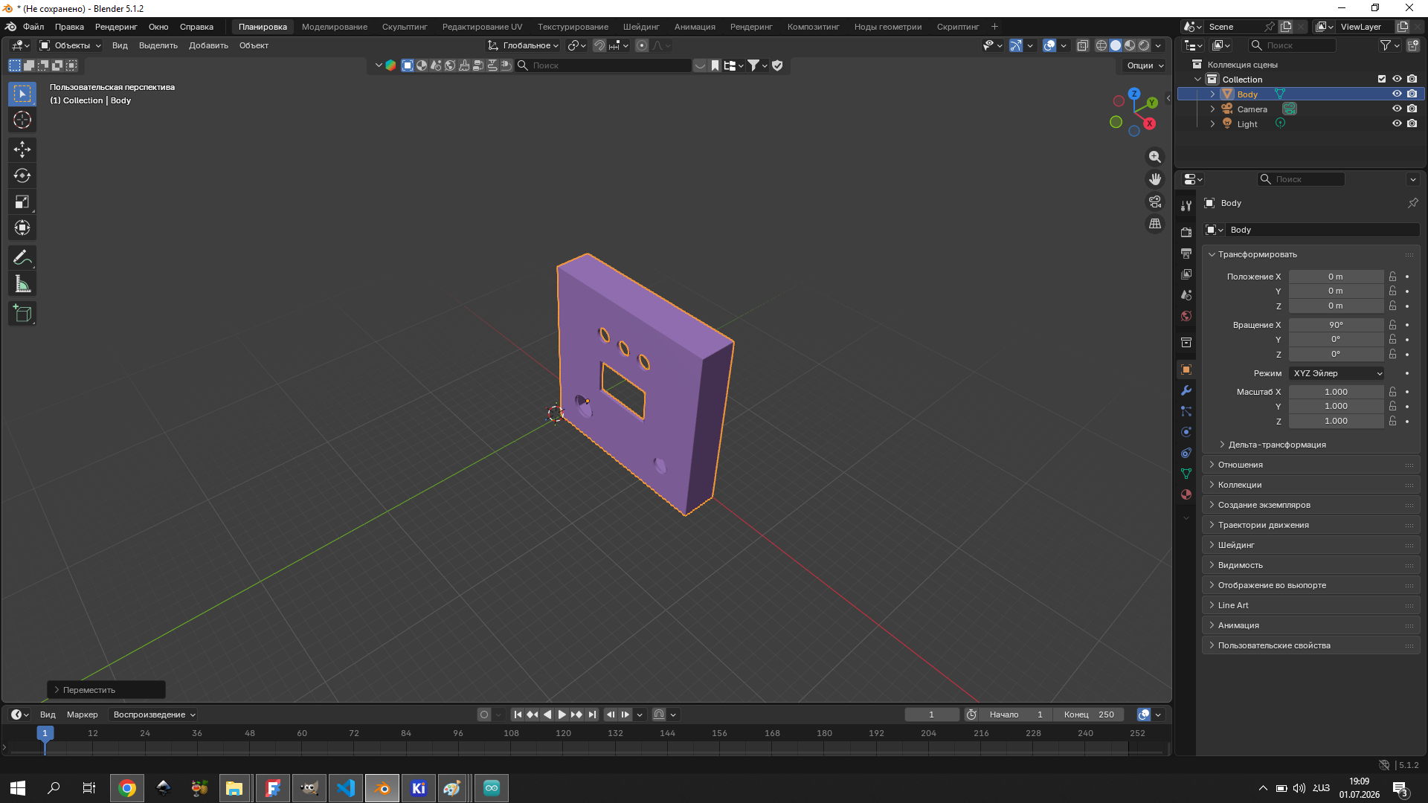Viewport: 1428px width, 803px height.
Task: Click the outliner search field
Action: (1293, 45)
